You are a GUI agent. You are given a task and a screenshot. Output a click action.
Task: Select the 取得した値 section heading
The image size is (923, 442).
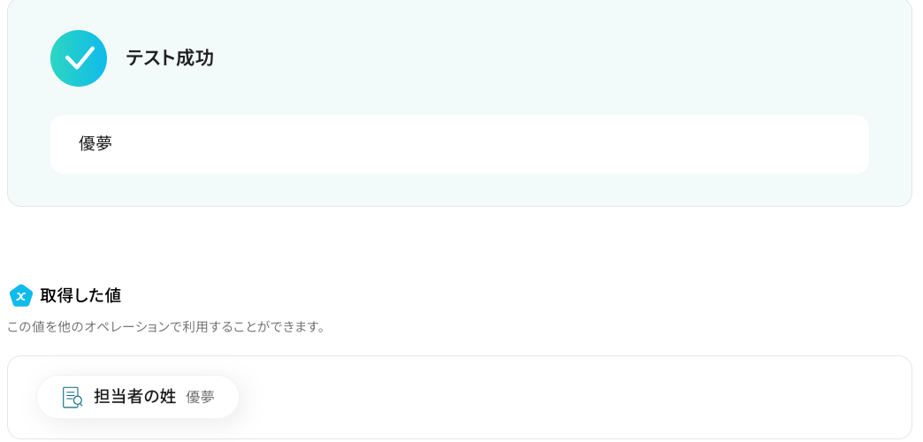(80, 295)
